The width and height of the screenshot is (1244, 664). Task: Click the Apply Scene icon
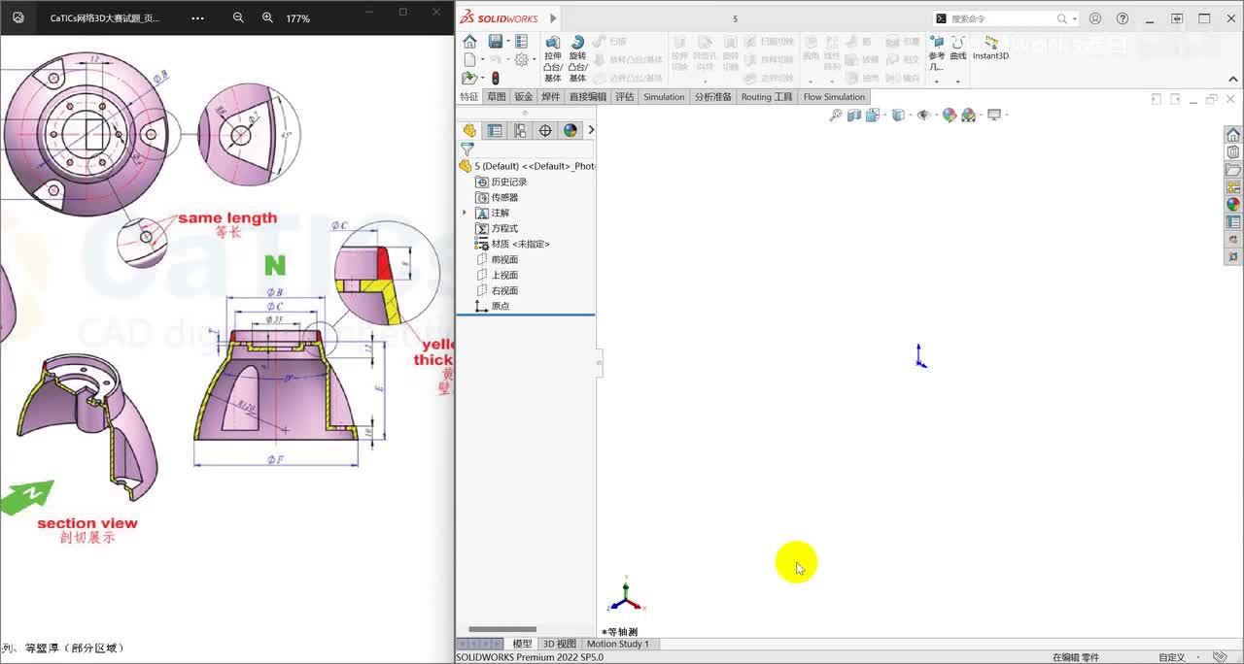click(x=968, y=115)
